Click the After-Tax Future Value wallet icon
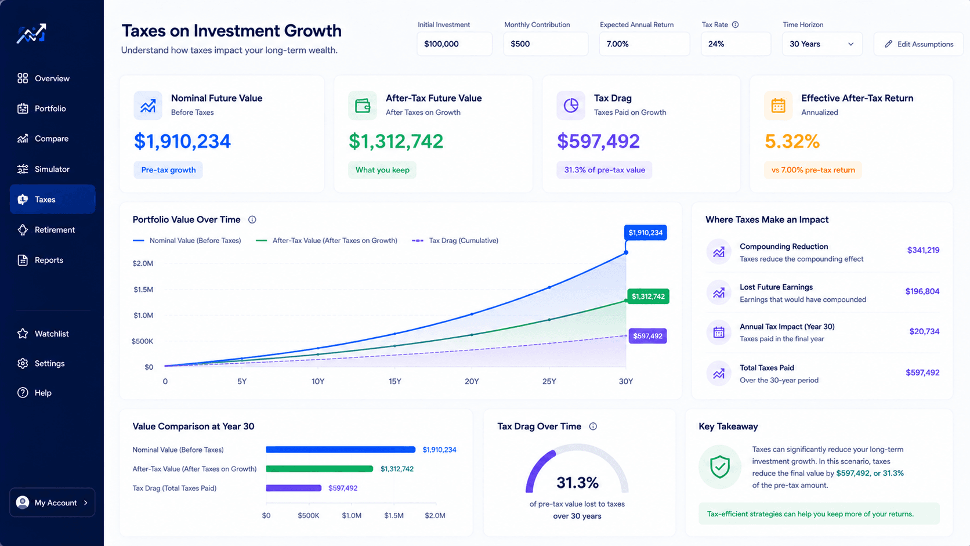Viewport: 970px width, 546px height. (x=363, y=106)
